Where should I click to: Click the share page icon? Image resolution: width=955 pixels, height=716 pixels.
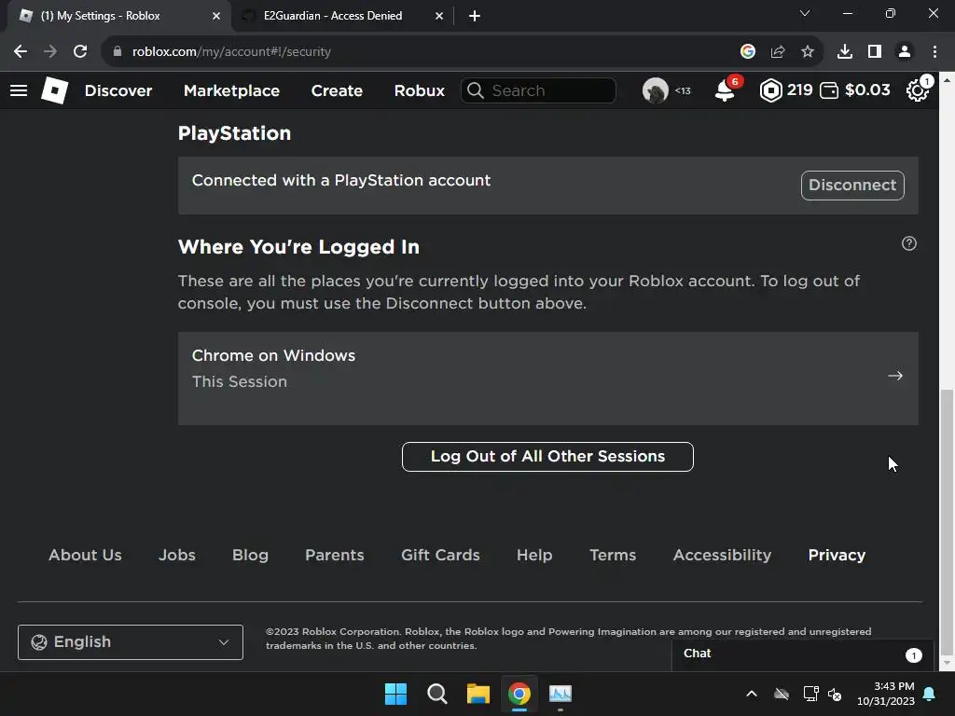click(778, 52)
